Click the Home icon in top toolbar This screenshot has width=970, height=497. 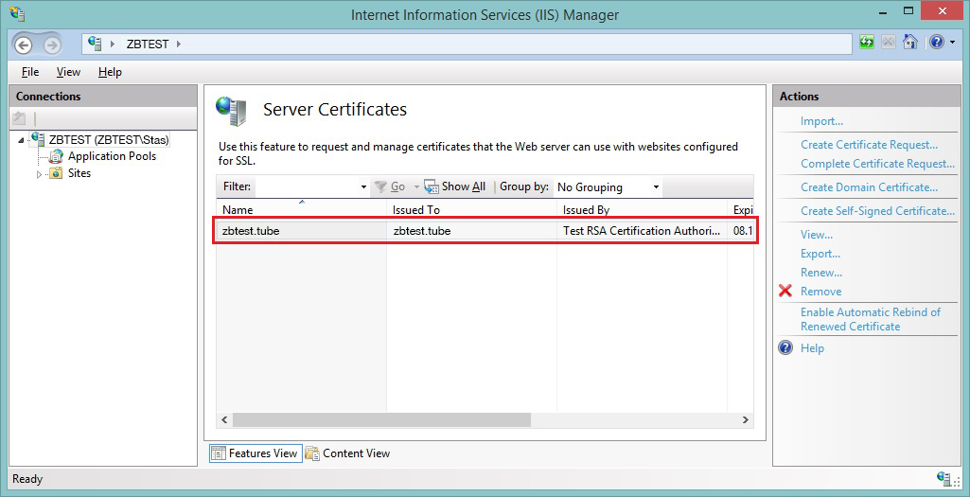[909, 43]
